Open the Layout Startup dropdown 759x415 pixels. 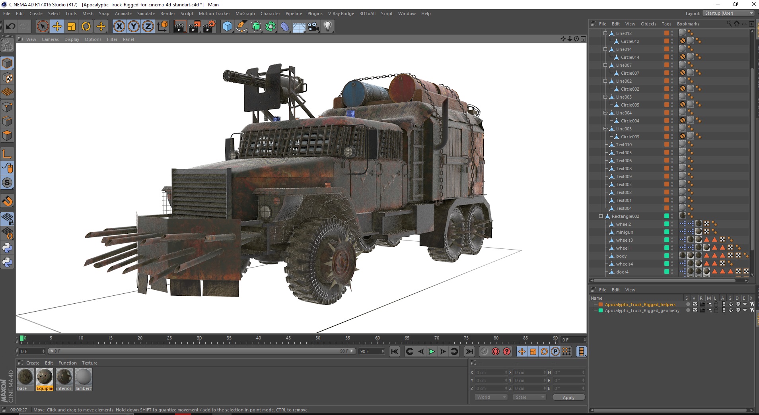729,13
